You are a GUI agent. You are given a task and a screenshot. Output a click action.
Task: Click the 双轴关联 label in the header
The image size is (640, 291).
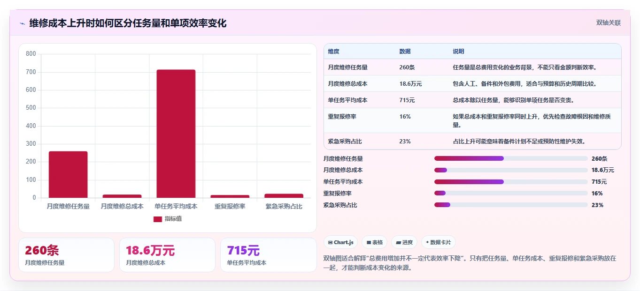[609, 23]
